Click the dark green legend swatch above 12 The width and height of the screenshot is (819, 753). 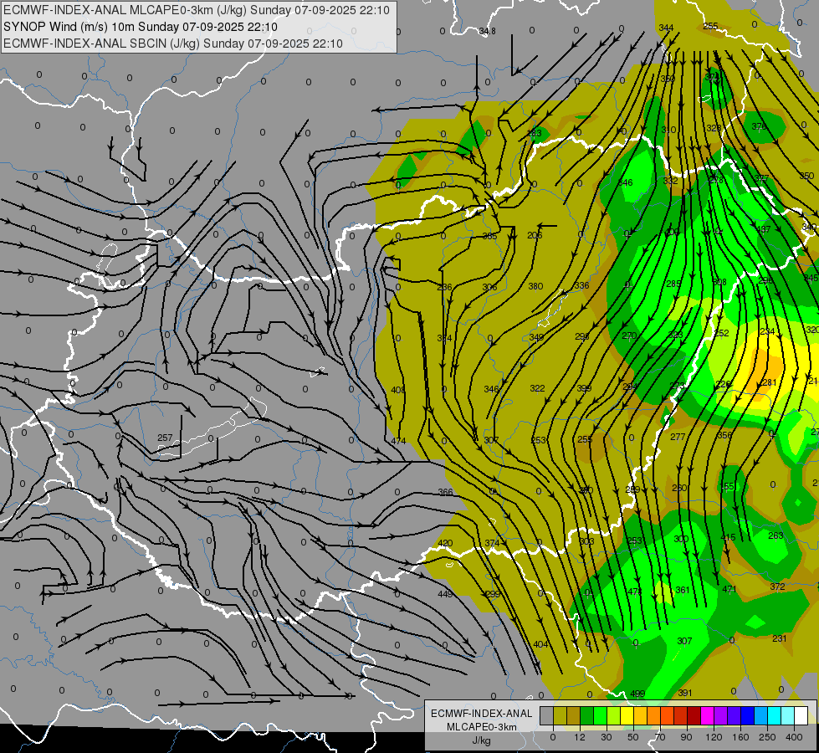tap(587, 715)
